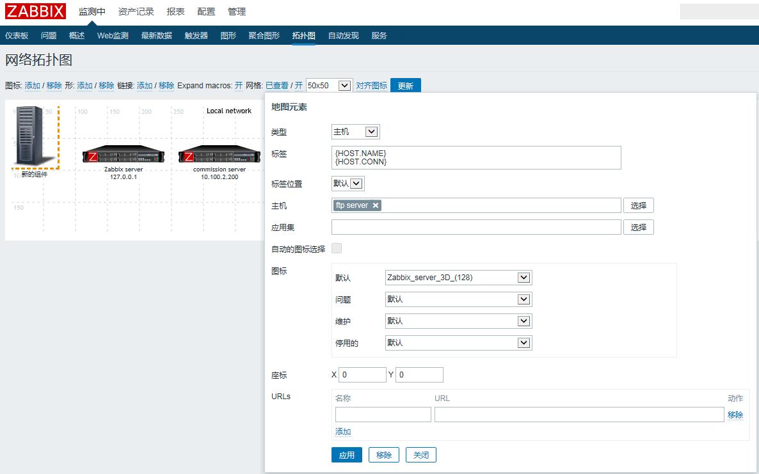The width and height of the screenshot is (759, 474).
Task: Click the blue 应用 apply button
Action: pyautogui.click(x=347, y=455)
